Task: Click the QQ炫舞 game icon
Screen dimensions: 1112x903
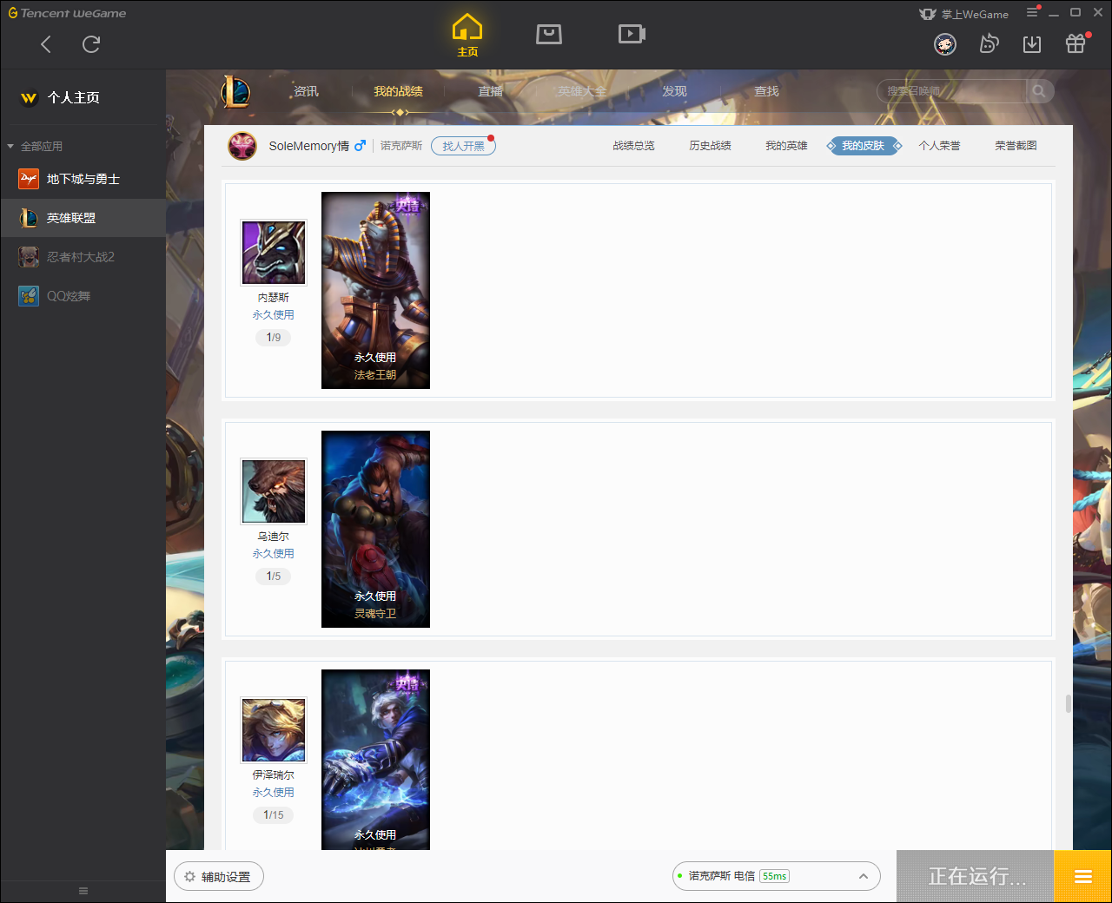Action: (x=29, y=296)
